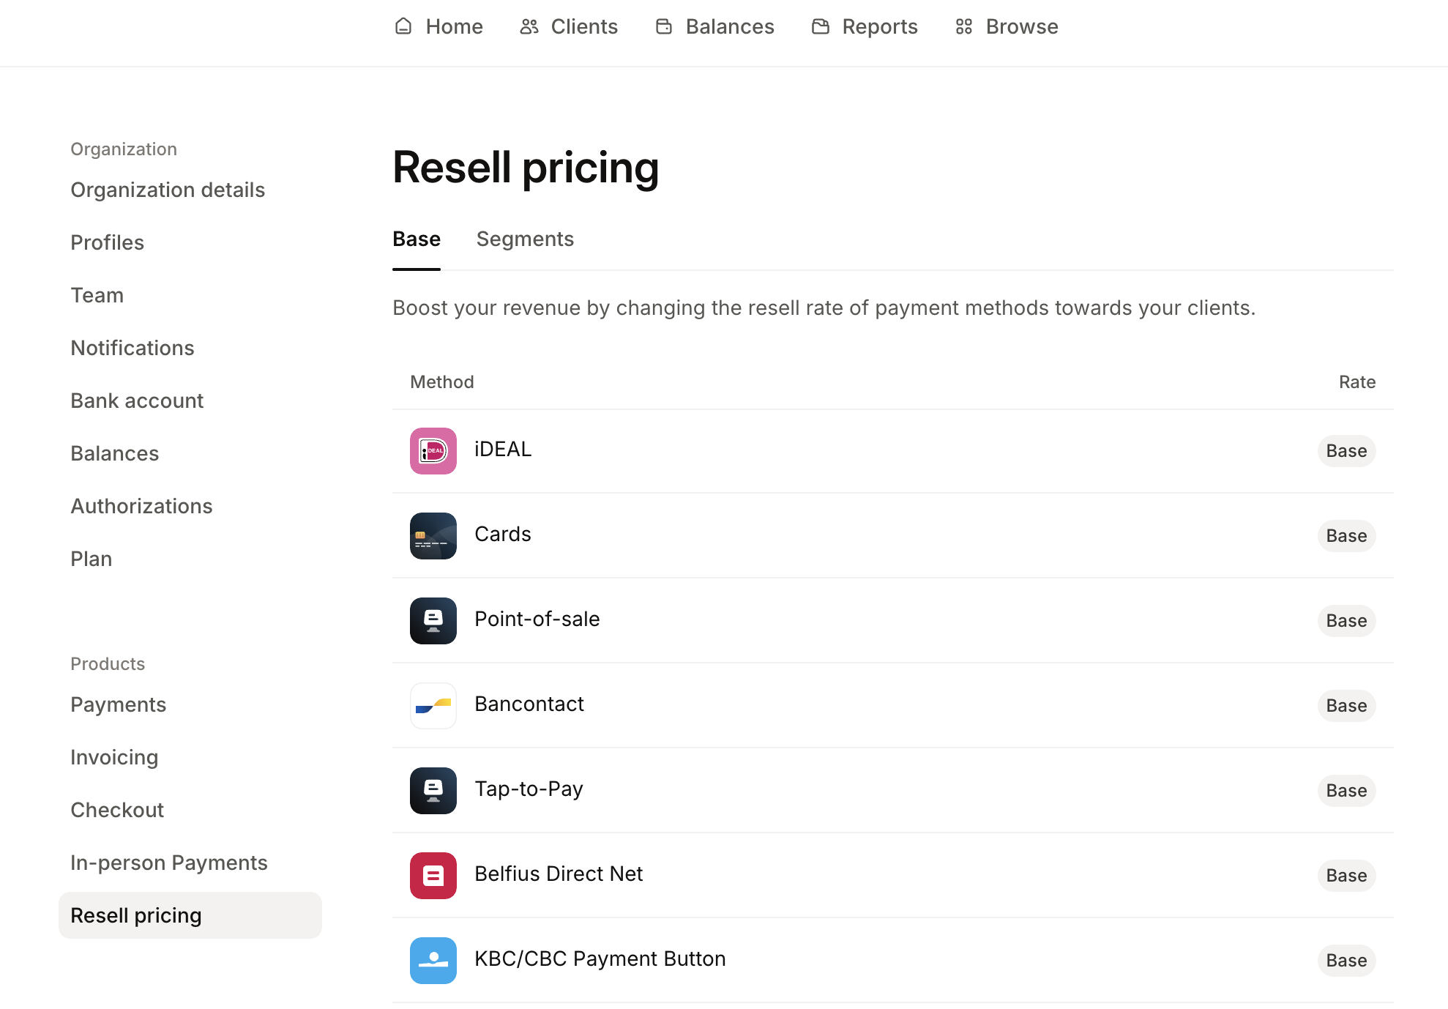Click the Bancontact logo icon
The width and height of the screenshot is (1448, 1009).
coord(433,705)
